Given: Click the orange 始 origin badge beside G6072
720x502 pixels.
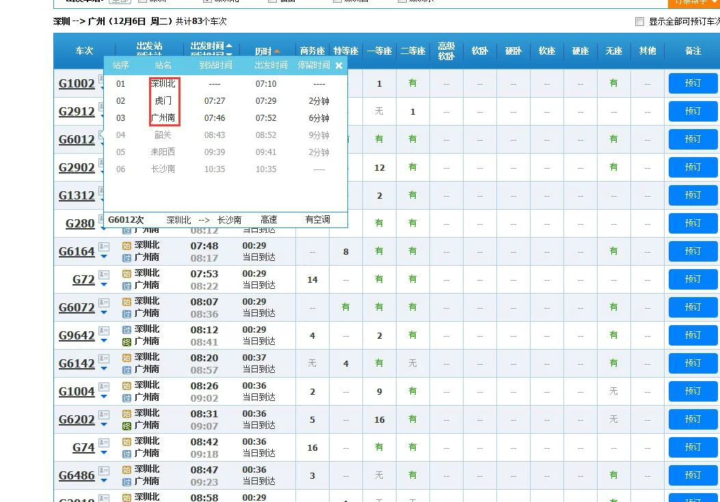Looking at the screenshot, I should [126, 302].
